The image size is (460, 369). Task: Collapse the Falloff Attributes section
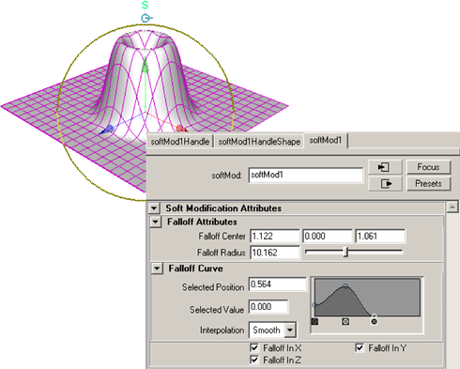(156, 222)
